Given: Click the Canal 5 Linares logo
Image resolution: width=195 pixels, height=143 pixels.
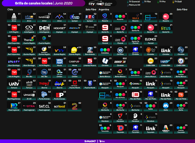Looking at the screenshot, I should coord(90,61).
